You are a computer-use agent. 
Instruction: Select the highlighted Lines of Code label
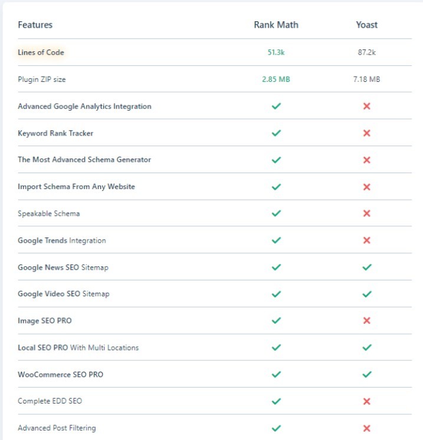point(41,52)
